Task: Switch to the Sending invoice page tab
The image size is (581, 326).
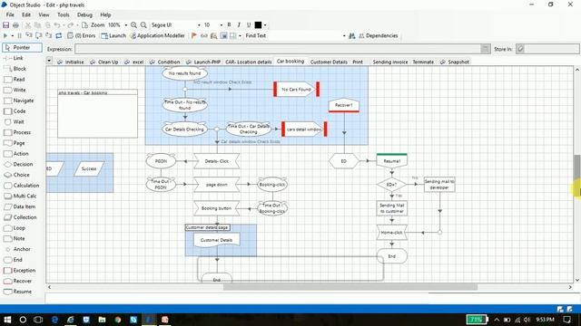Action: pos(390,62)
